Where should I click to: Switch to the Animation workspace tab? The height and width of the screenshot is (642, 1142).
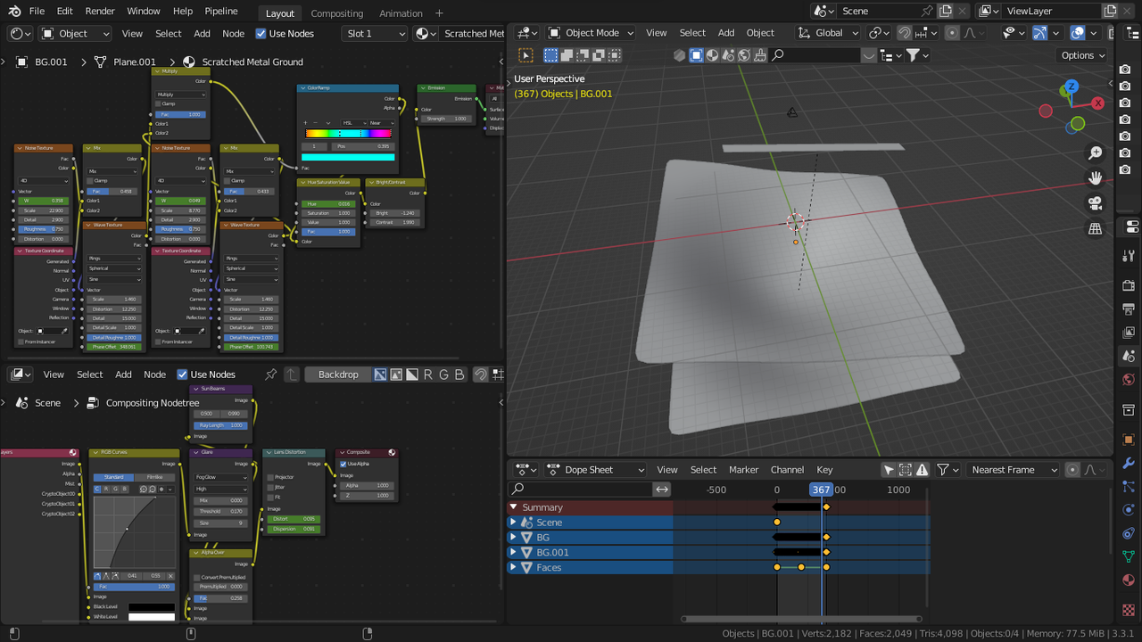(401, 13)
